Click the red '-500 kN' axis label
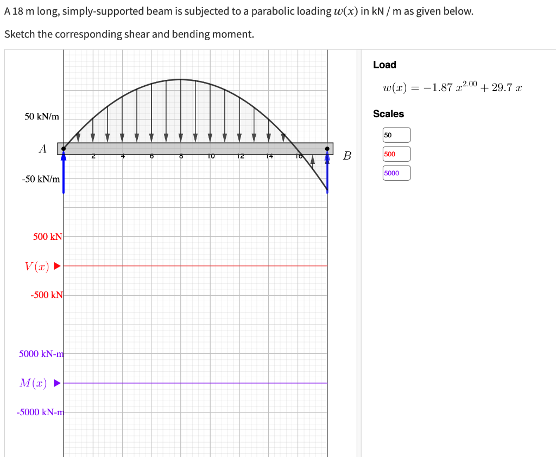The width and height of the screenshot is (556, 457). [47, 295]
